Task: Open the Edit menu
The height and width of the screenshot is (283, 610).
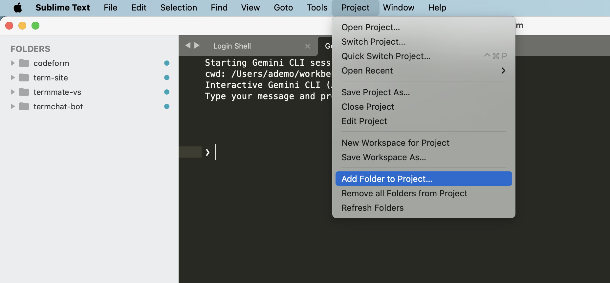Action: [139, 8]
